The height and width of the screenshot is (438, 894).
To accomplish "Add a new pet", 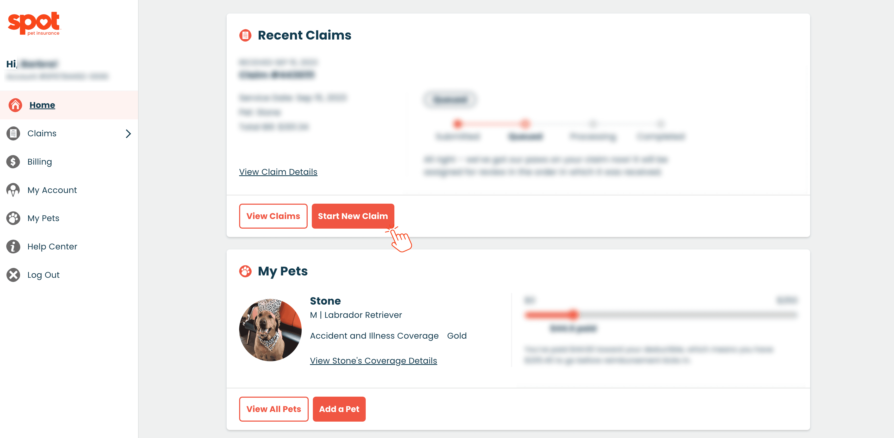I will tap(339, 409).
